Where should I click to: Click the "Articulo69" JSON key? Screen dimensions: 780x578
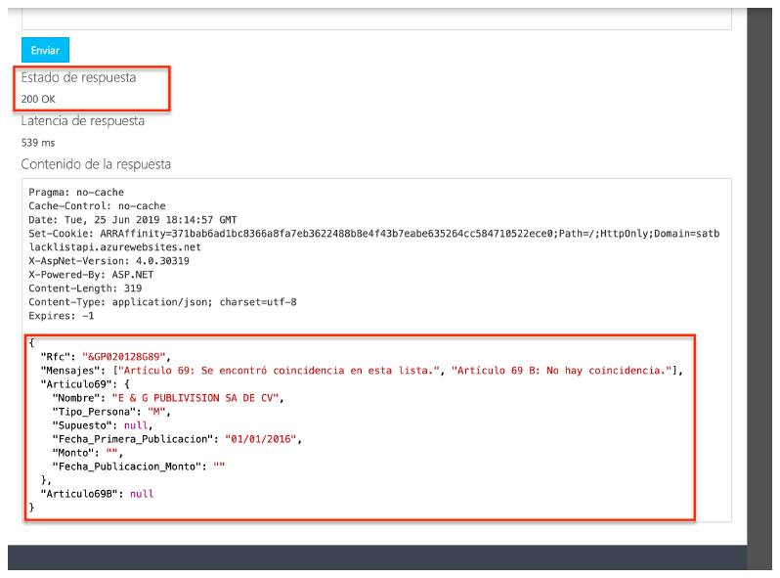[76, 384]
